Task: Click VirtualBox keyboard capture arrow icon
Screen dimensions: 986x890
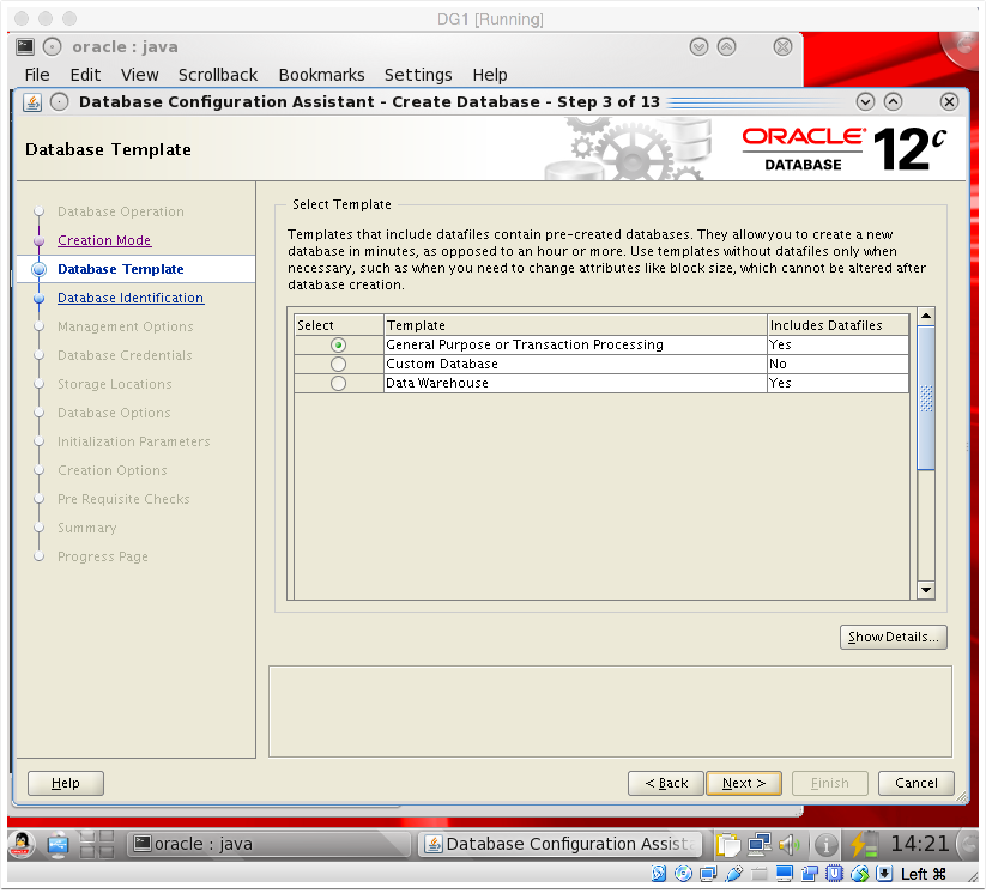Action: click(x=885, y=874)
